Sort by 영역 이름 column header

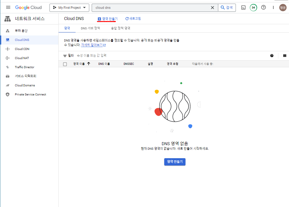79,64
